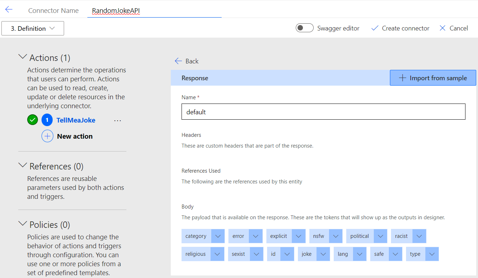Collapse the References (0) section
The image size is (478, 278).
(x=23, y=166)
